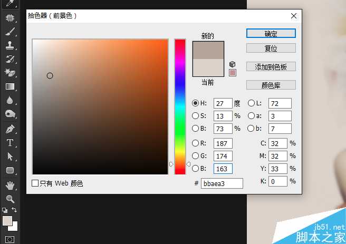The height and width of the screenshot is (244, 346).
Task: Activate the Hand tool
Action: (x=9, y=185)
